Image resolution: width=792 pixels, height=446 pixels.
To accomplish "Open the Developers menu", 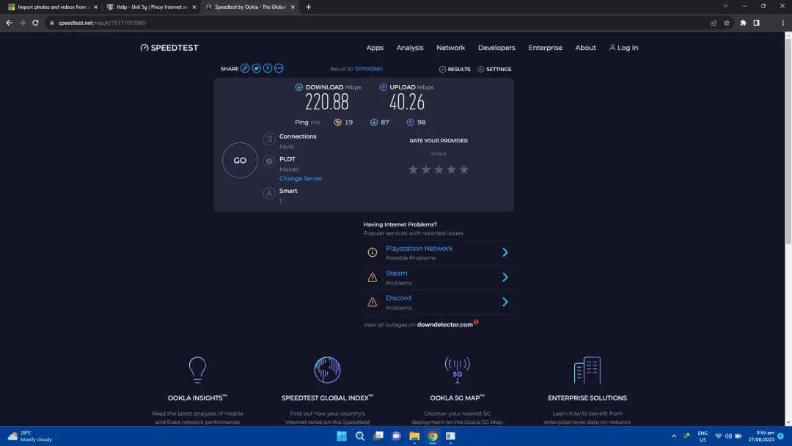I will [496, 48].
